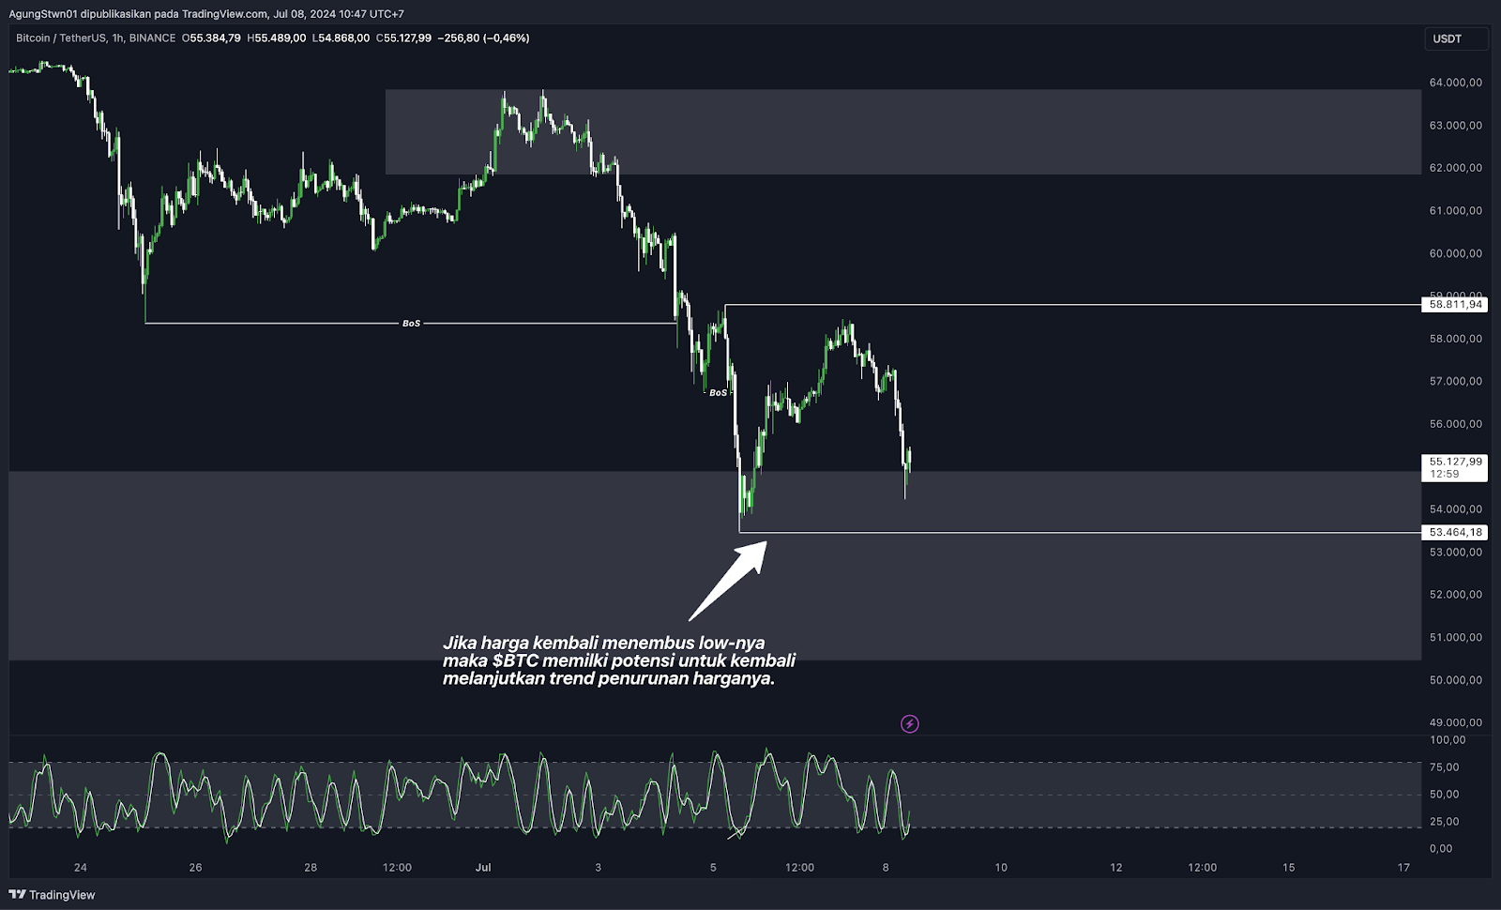Image resolution: width=1501 pixels, height=910 pixels.
Task: Click the 75,00 oscillator scale label
Action: [1445, 767]
